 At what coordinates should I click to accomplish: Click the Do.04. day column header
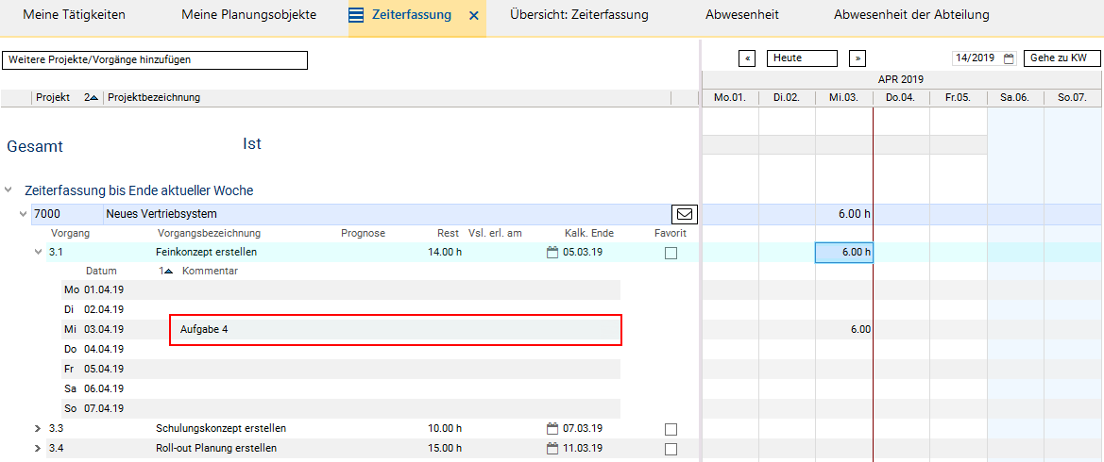tap(901, 98)
